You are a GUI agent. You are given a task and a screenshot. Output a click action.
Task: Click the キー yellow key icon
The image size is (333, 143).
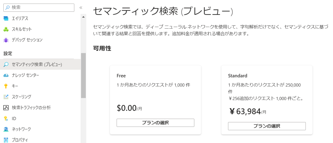point(6,86)
